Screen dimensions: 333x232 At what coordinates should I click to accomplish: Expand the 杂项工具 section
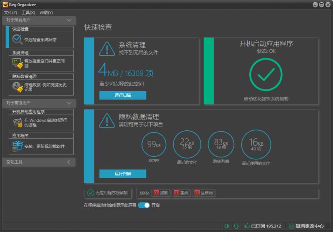pyautogui.click(x=69, y=162)
